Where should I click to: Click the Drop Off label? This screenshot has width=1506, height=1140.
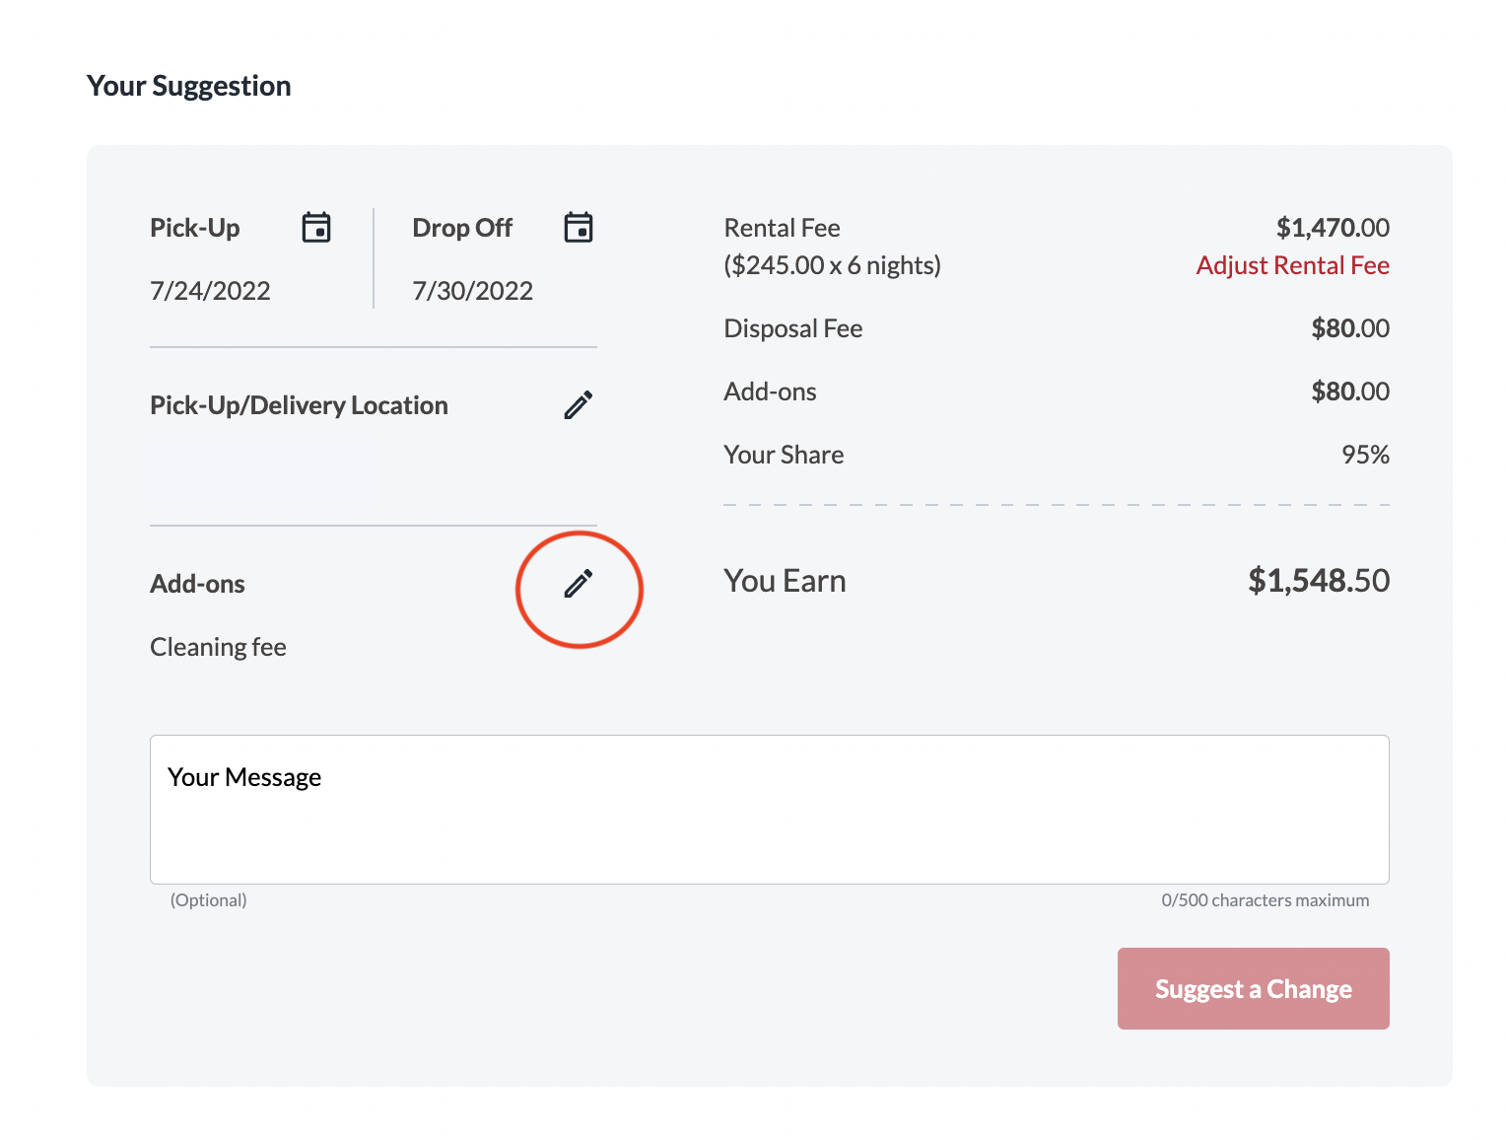point(462,228)
